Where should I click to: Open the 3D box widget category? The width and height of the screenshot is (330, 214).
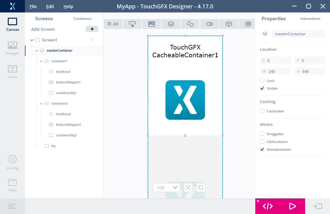point(229,24)
